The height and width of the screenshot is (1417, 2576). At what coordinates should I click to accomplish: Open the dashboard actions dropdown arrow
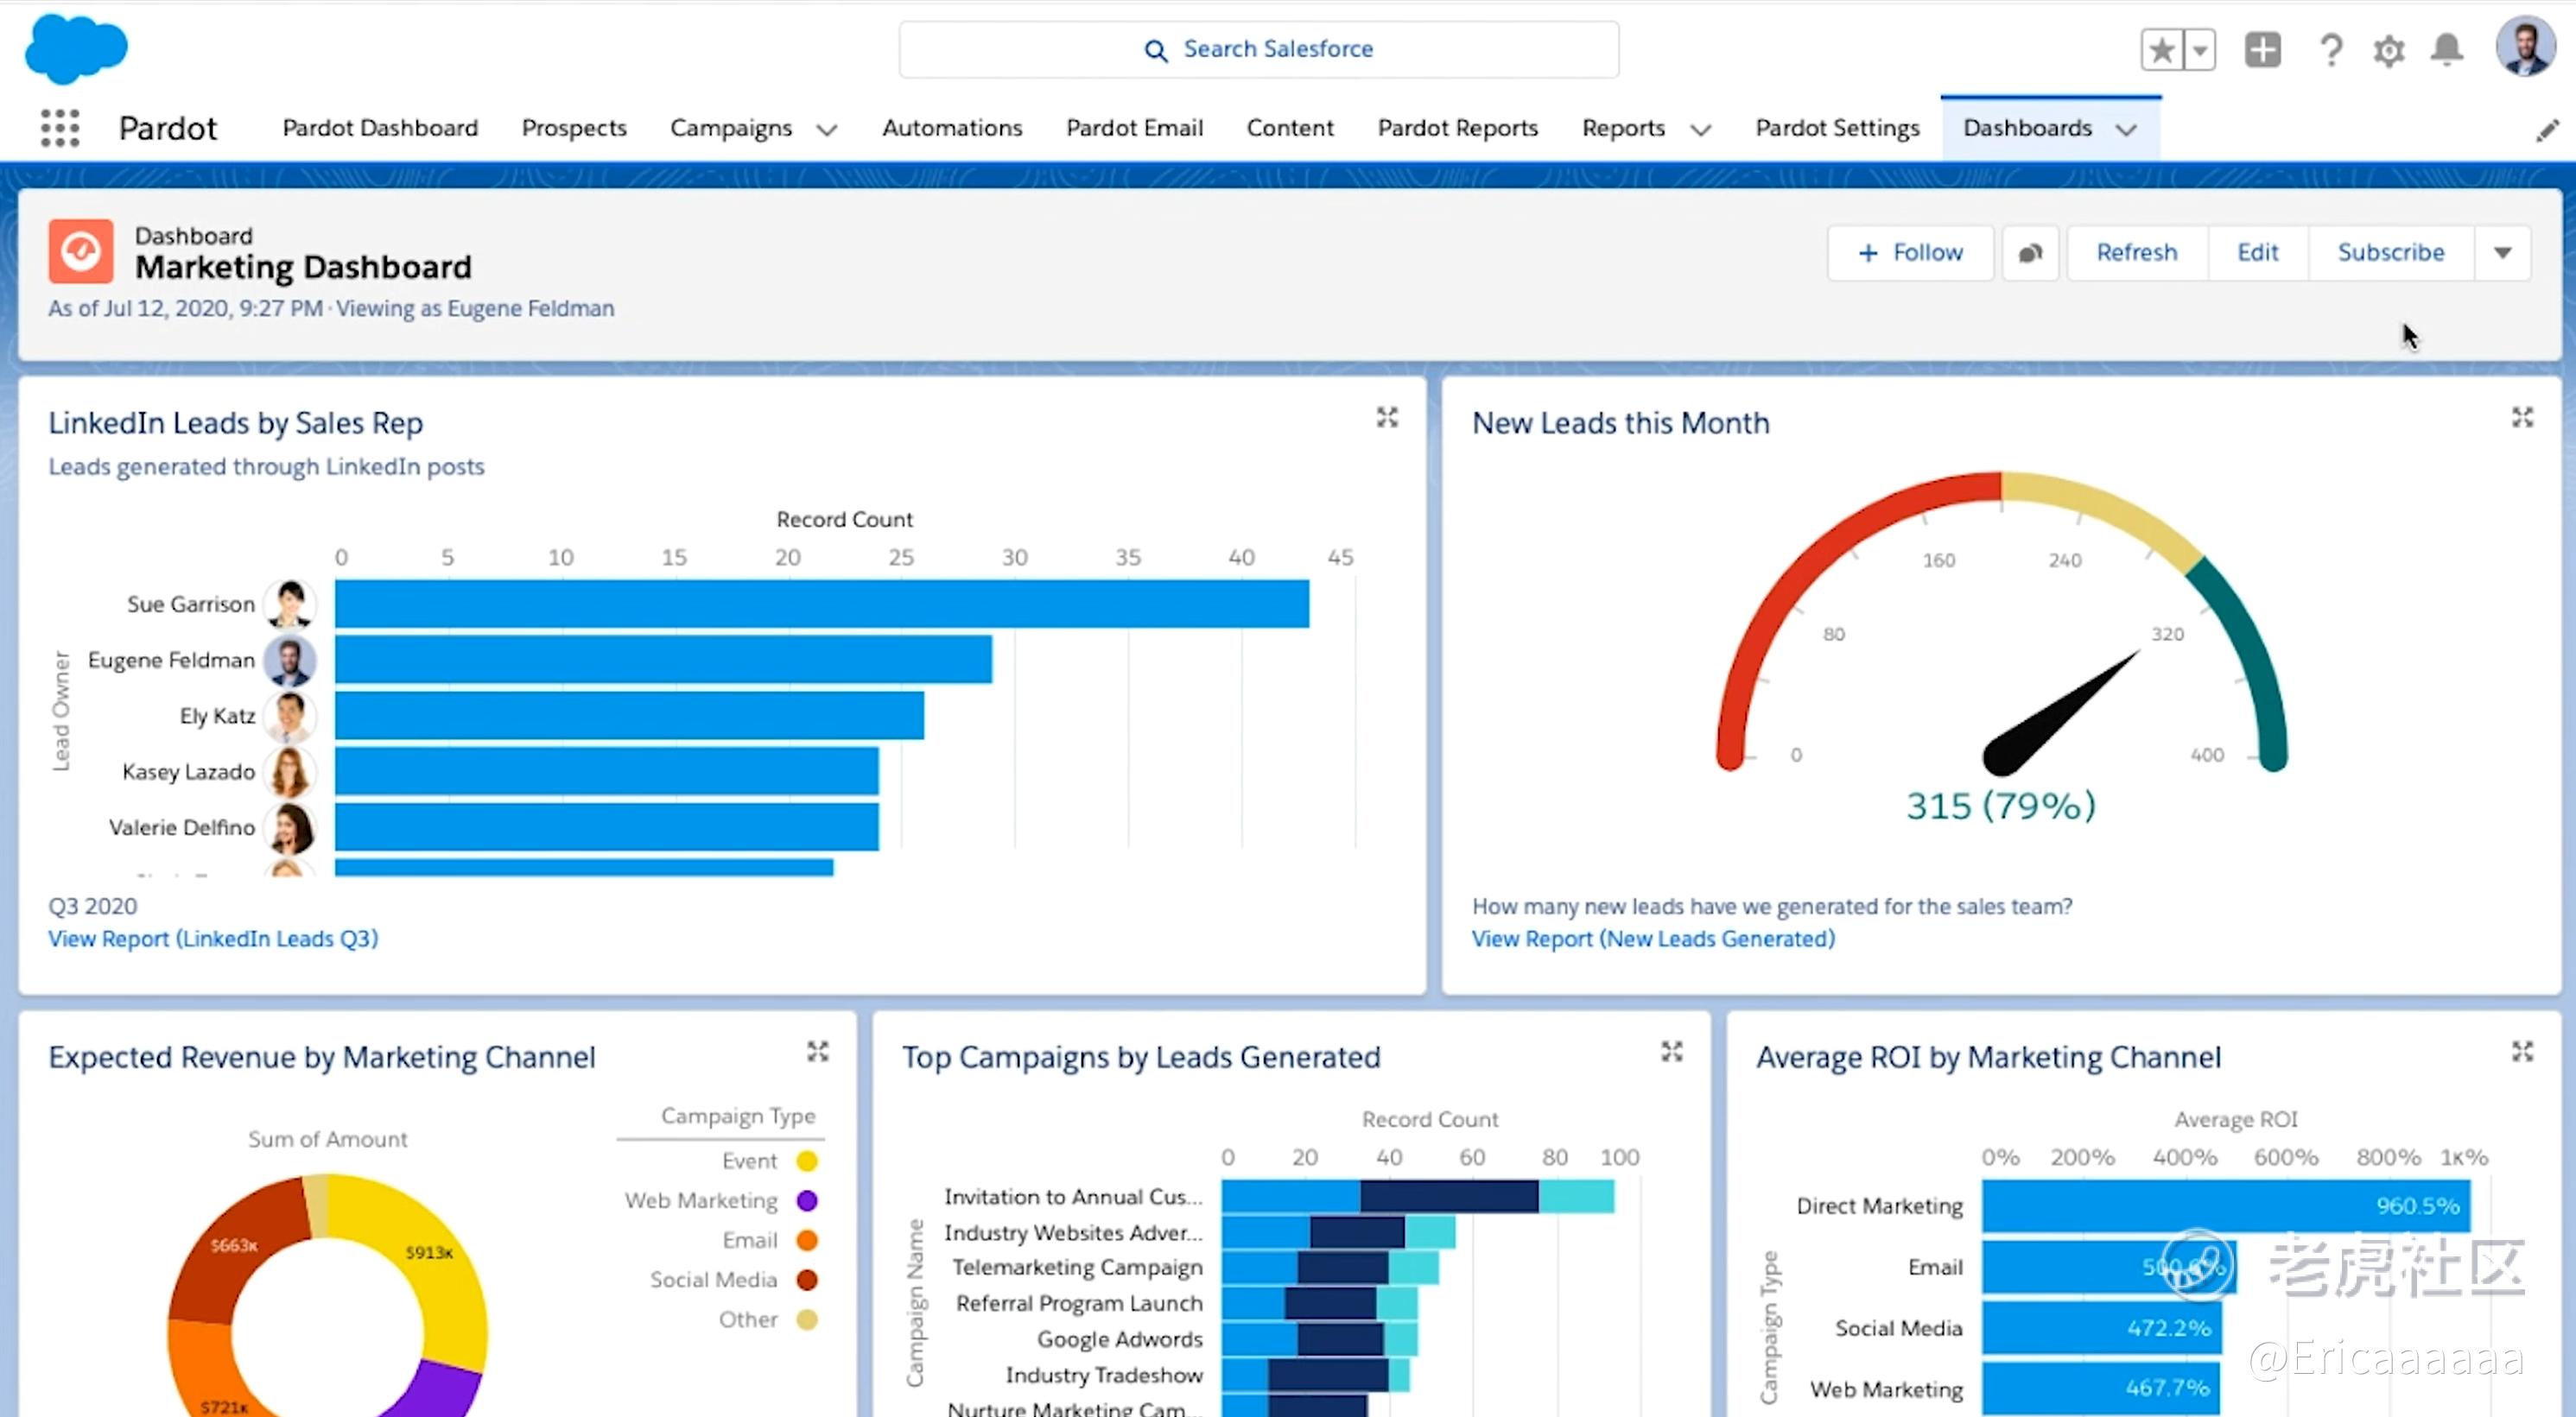coord(2502,253)
